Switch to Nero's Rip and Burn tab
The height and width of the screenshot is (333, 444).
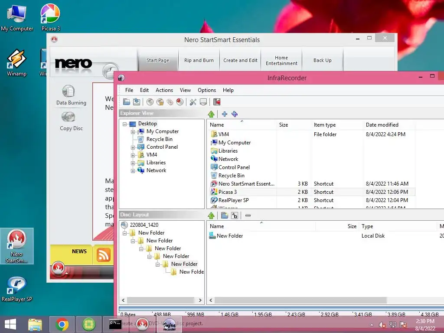[199, 60]
